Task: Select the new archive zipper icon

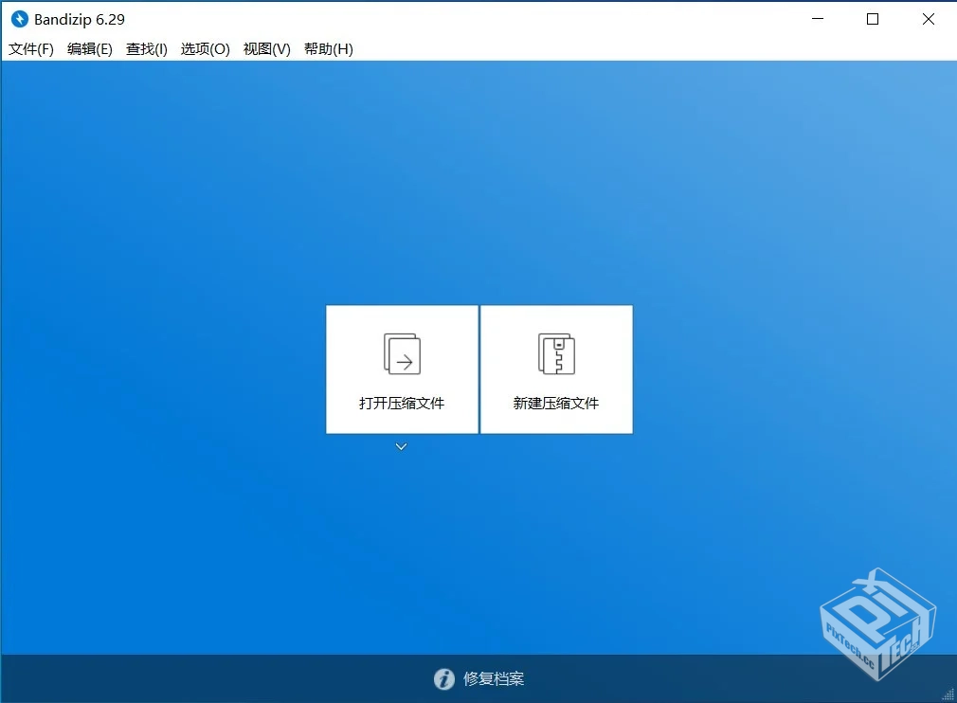Action: (x=556, y=353)
